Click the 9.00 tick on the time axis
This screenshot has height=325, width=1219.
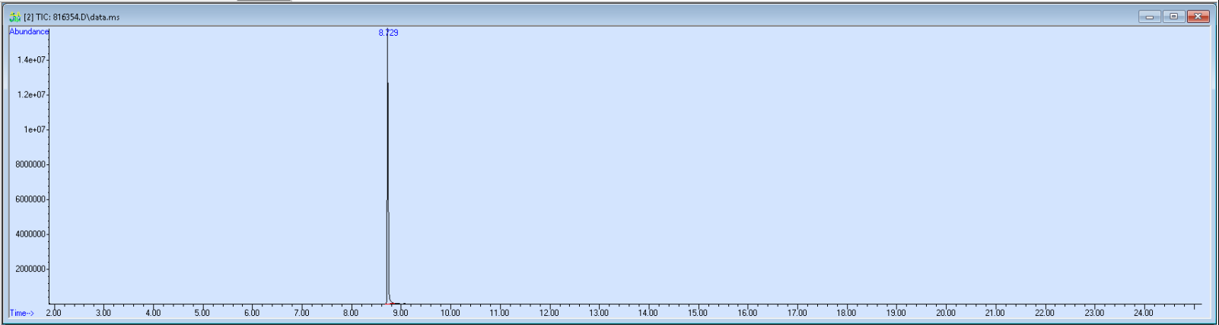point(400,313)
